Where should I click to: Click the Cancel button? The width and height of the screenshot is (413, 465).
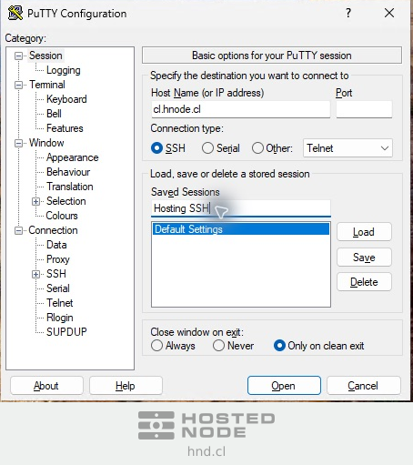364,386
